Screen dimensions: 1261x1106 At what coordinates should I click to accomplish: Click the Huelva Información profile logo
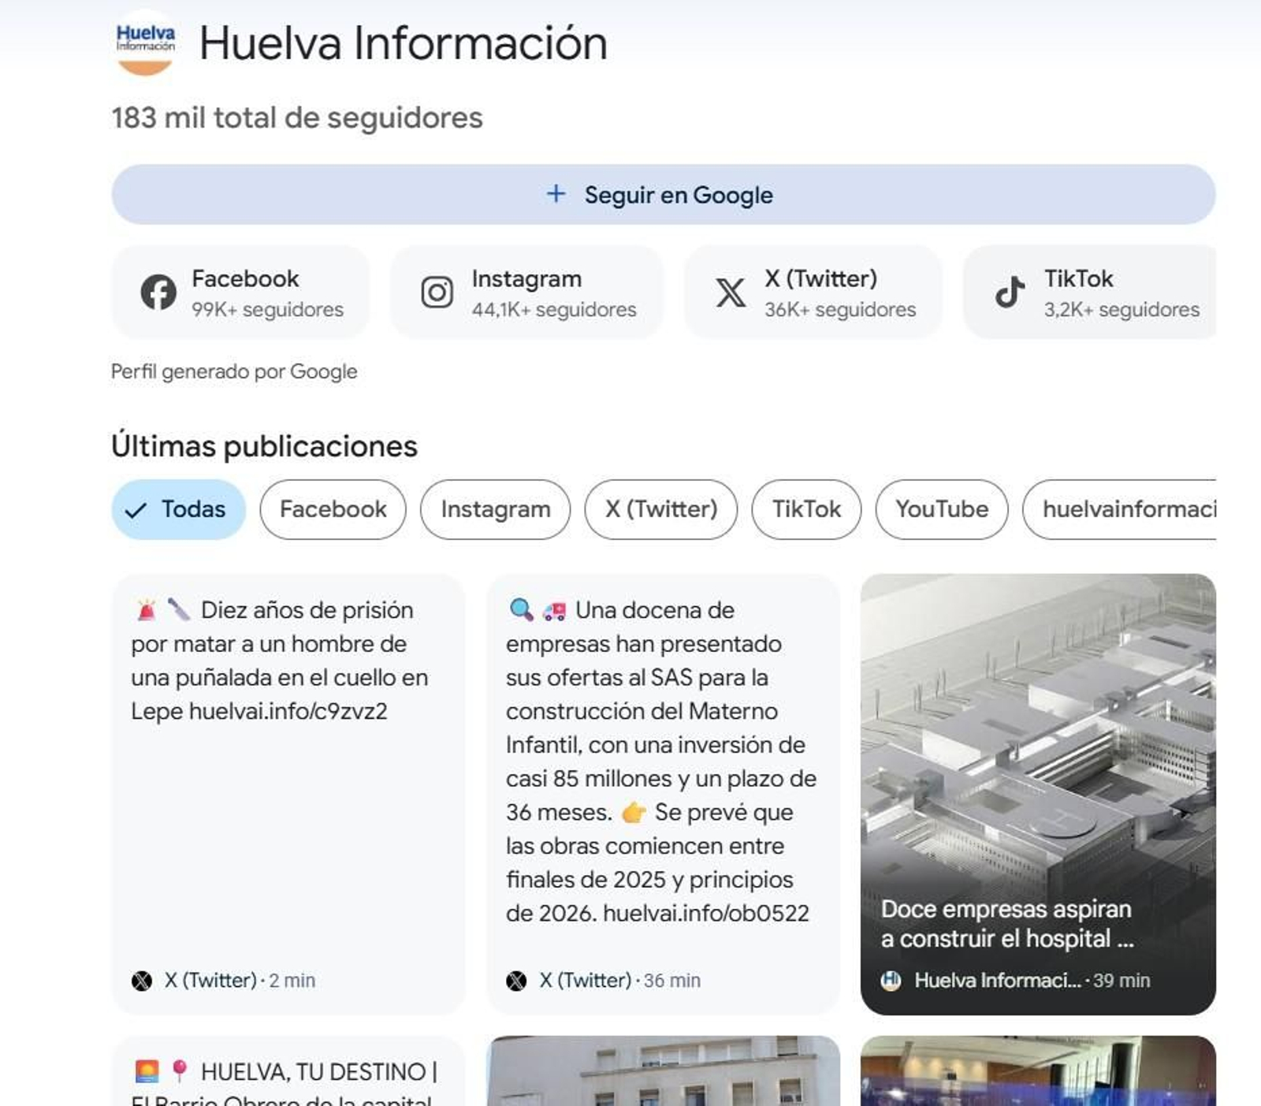(x=147, y=43)
